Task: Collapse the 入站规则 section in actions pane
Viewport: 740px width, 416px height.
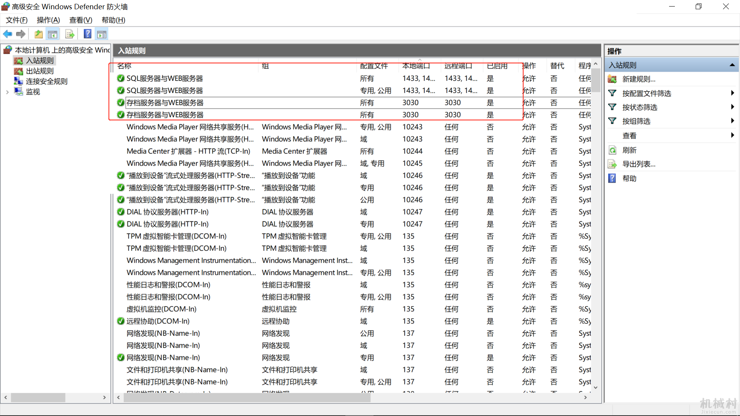Action: [732, 65]
